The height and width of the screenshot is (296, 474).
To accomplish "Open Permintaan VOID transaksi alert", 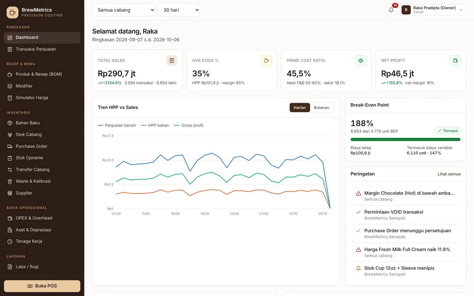I will click(406, 215).
